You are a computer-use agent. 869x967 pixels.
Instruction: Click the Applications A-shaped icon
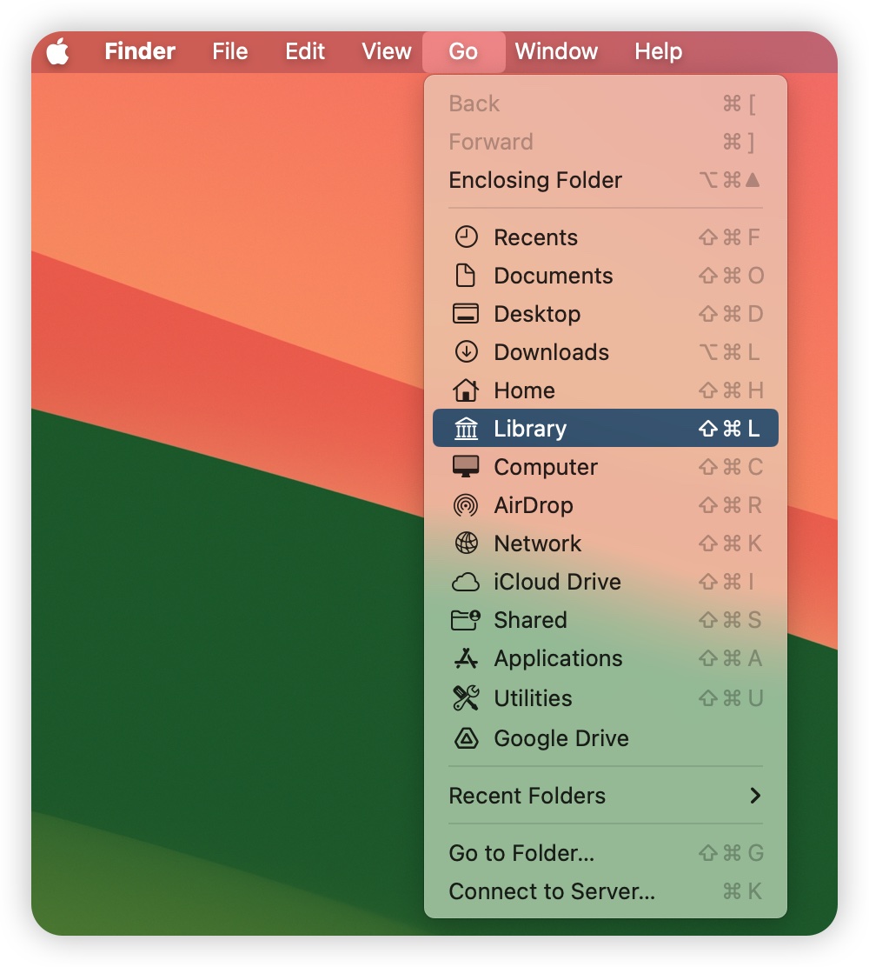[466, 658]
